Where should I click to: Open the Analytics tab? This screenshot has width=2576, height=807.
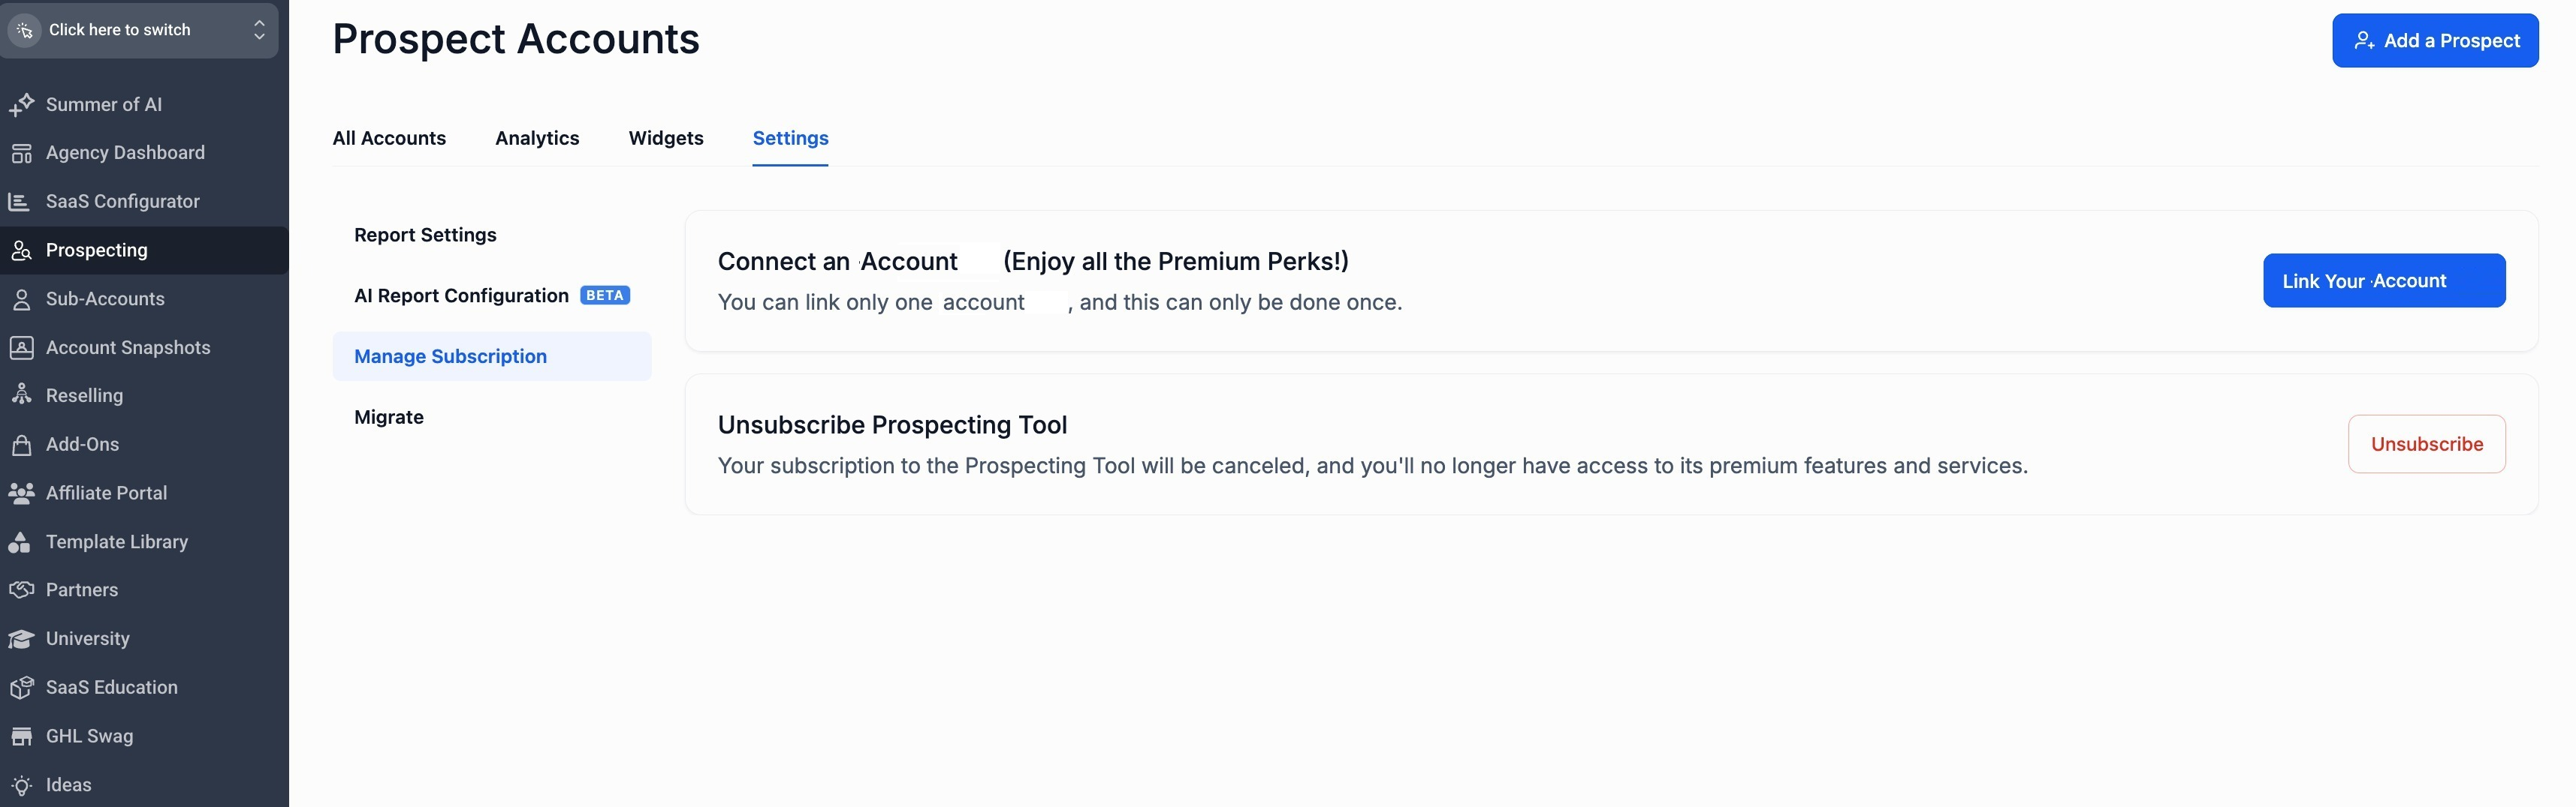[x=537, y=138]
